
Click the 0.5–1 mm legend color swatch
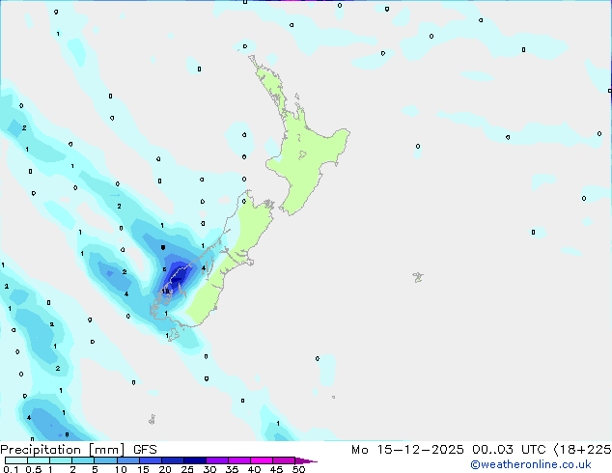(x=39, y=460)
